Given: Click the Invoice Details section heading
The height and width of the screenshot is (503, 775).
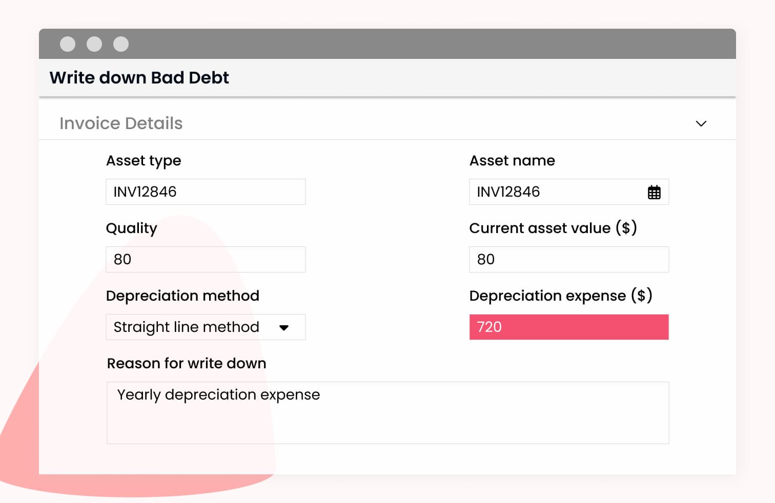Looking at the screenshot, I should pos(121,123).
